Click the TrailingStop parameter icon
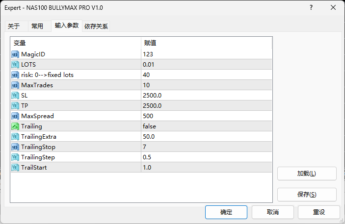Viewport: 345px width, 224px height. 15,147
